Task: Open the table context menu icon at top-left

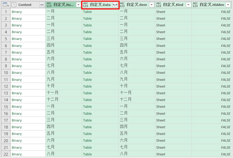Action: pyautogui.click(x=5, y=5)
